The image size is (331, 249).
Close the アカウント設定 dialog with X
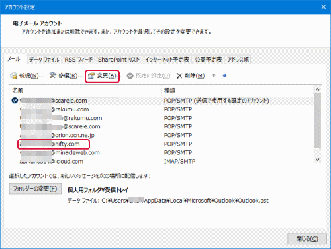click(x=324, y=7)
